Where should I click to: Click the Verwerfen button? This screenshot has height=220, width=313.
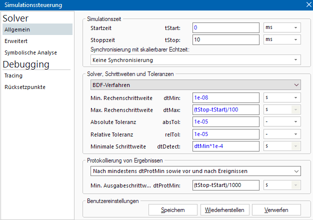coord(276,210)
